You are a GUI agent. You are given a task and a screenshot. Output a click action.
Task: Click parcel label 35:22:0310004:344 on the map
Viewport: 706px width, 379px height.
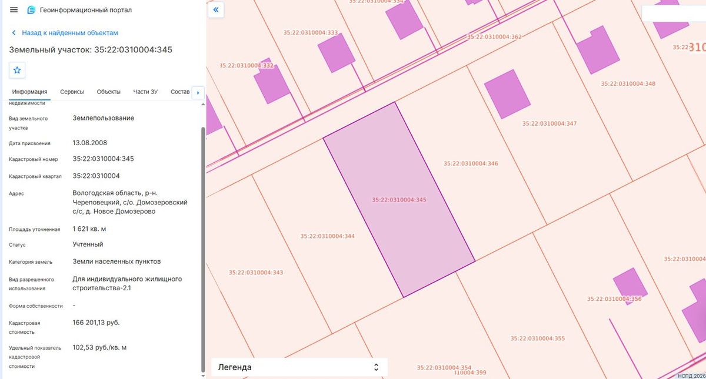click(x=328, y=236)
